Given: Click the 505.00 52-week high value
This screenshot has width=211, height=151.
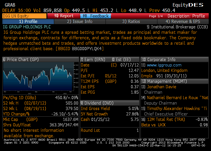Looking at the screenshot, I should 72,103.
